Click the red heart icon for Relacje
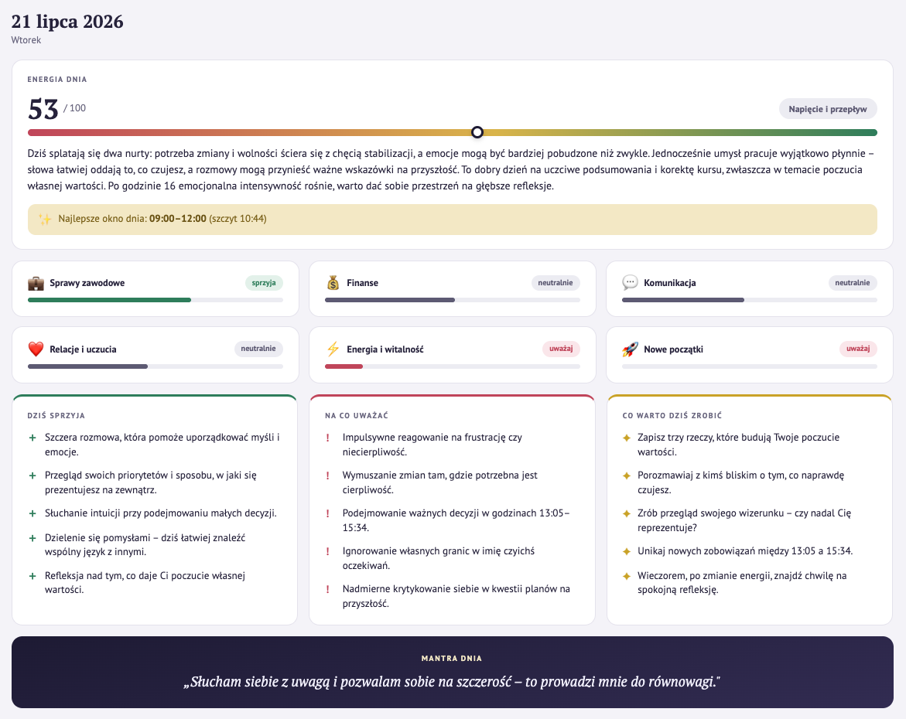 tap(36, 349)
